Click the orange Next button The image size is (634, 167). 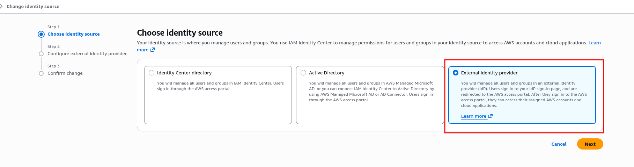(x=590, y=144)
